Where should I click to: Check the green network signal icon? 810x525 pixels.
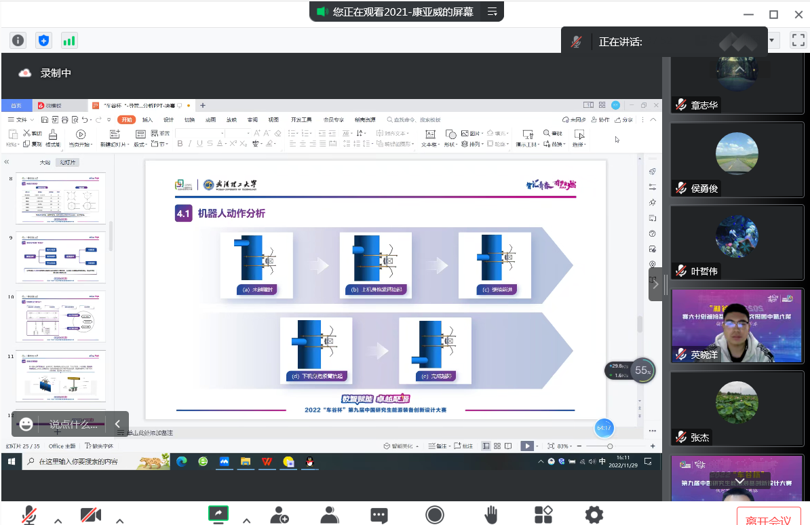click(69, 40)
